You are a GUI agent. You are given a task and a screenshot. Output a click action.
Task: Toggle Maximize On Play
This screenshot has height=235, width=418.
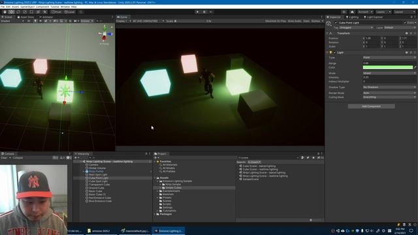pyautogui.click(x=276, y=21)
